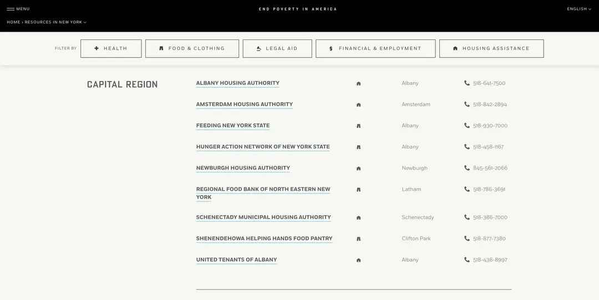The height and width of the screenshot is (300, 599).
Task: Click the Capital Region heading
Action: [x=122, y=84]
